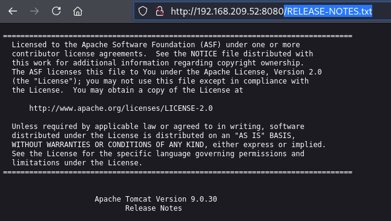Click the bottom equals-sign separator line
This screenshot has height=221, width=391.
[x=177, y=172]
